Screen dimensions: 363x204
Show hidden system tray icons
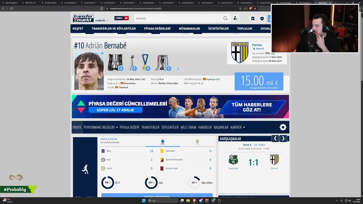coord(337,201)
